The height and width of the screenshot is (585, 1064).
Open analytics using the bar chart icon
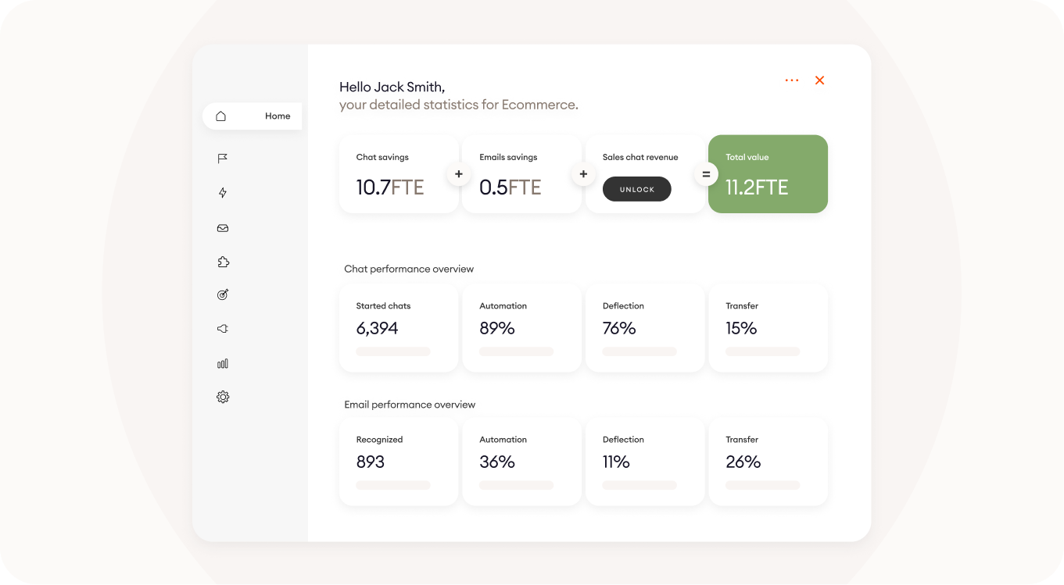222,363
